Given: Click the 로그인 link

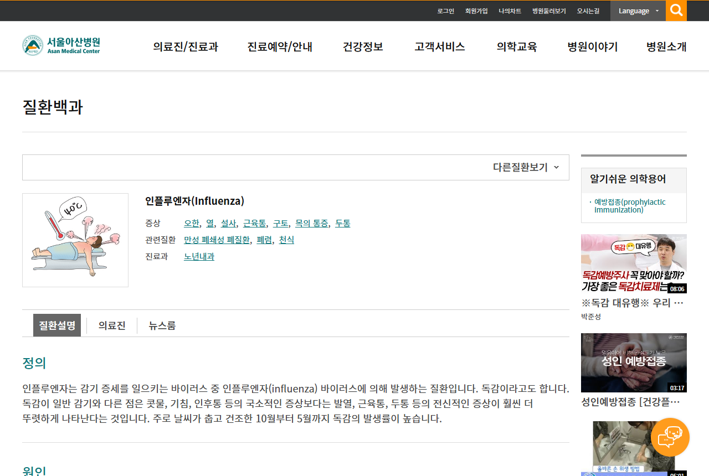Looking at the screenshot, I should [445, 11].
